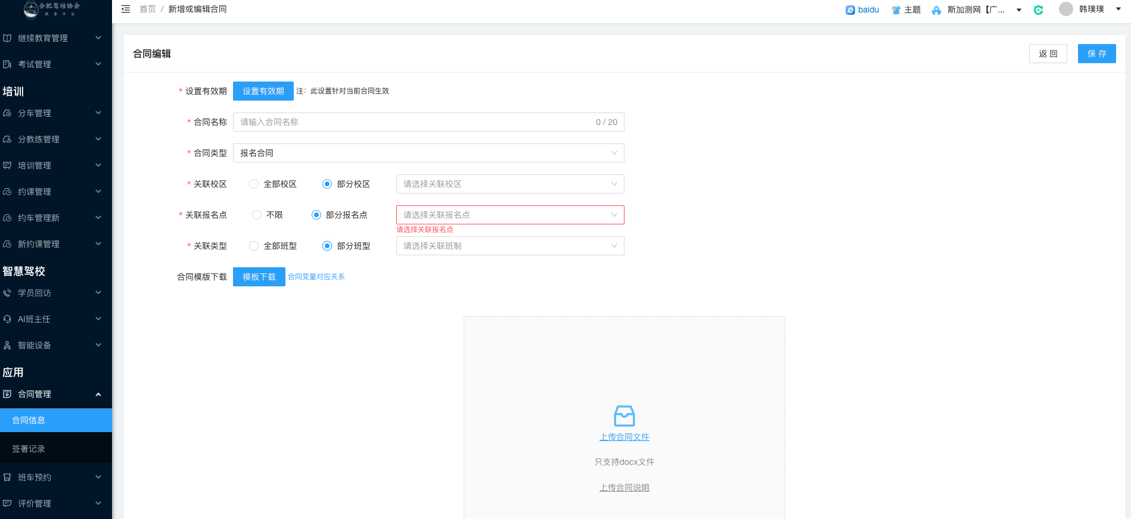
Task: Click the 保存 button
Action: [1097, 54]
